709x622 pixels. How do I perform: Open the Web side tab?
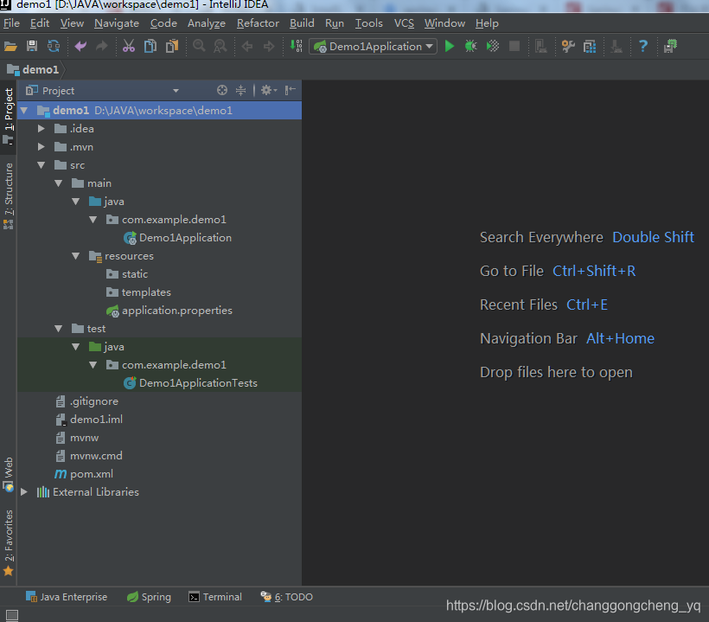[x=9, y=474]
